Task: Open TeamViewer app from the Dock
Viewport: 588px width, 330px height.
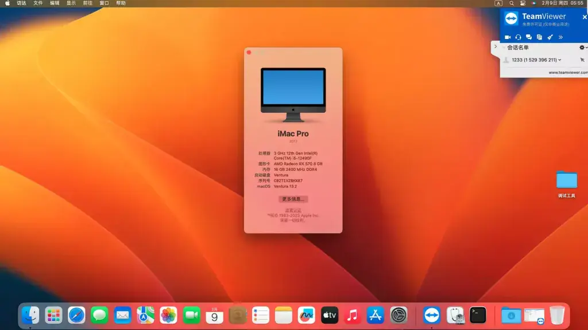Action: (x=432, y=315)
